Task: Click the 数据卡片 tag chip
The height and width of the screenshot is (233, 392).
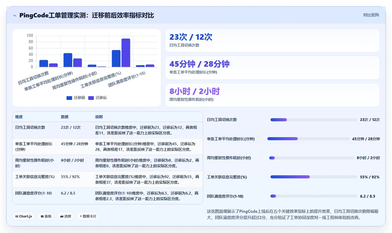Action: (88, 216)
